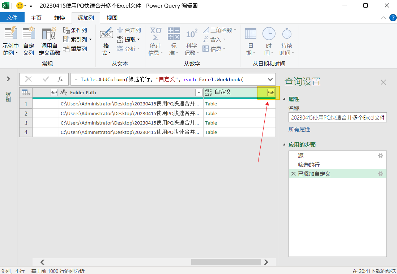Click Information (信息) button
397x274 pixels.
[214, 49]
